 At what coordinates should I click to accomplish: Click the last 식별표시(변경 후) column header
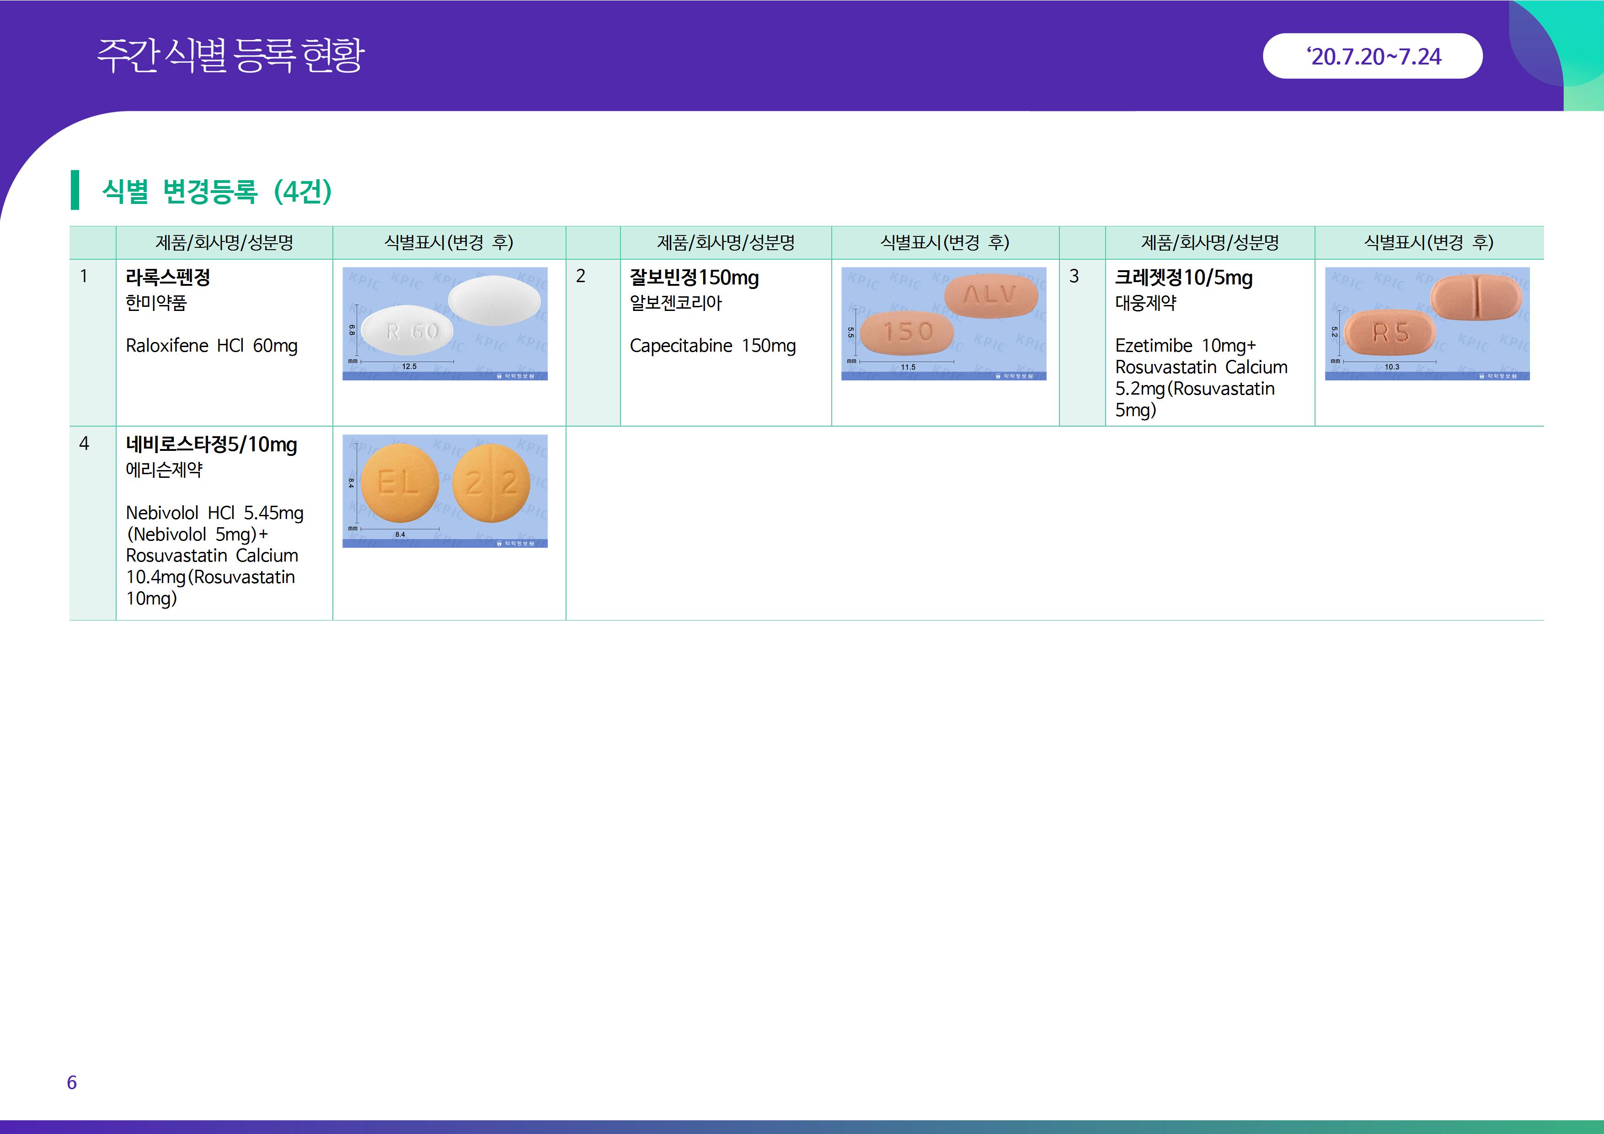pos(1429,242)
